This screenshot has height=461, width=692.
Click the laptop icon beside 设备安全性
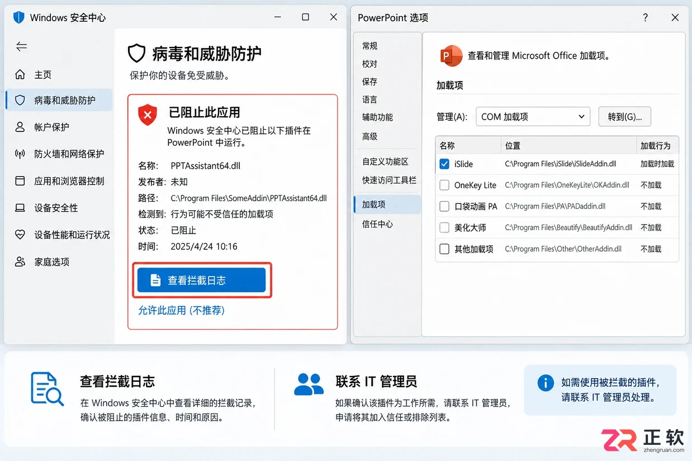pos(20,208)
